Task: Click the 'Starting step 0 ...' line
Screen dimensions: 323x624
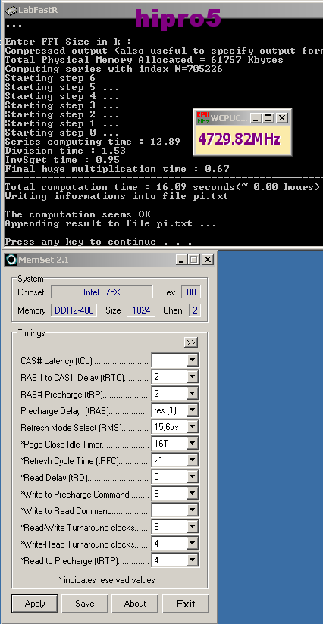Action: pos(62,133)
